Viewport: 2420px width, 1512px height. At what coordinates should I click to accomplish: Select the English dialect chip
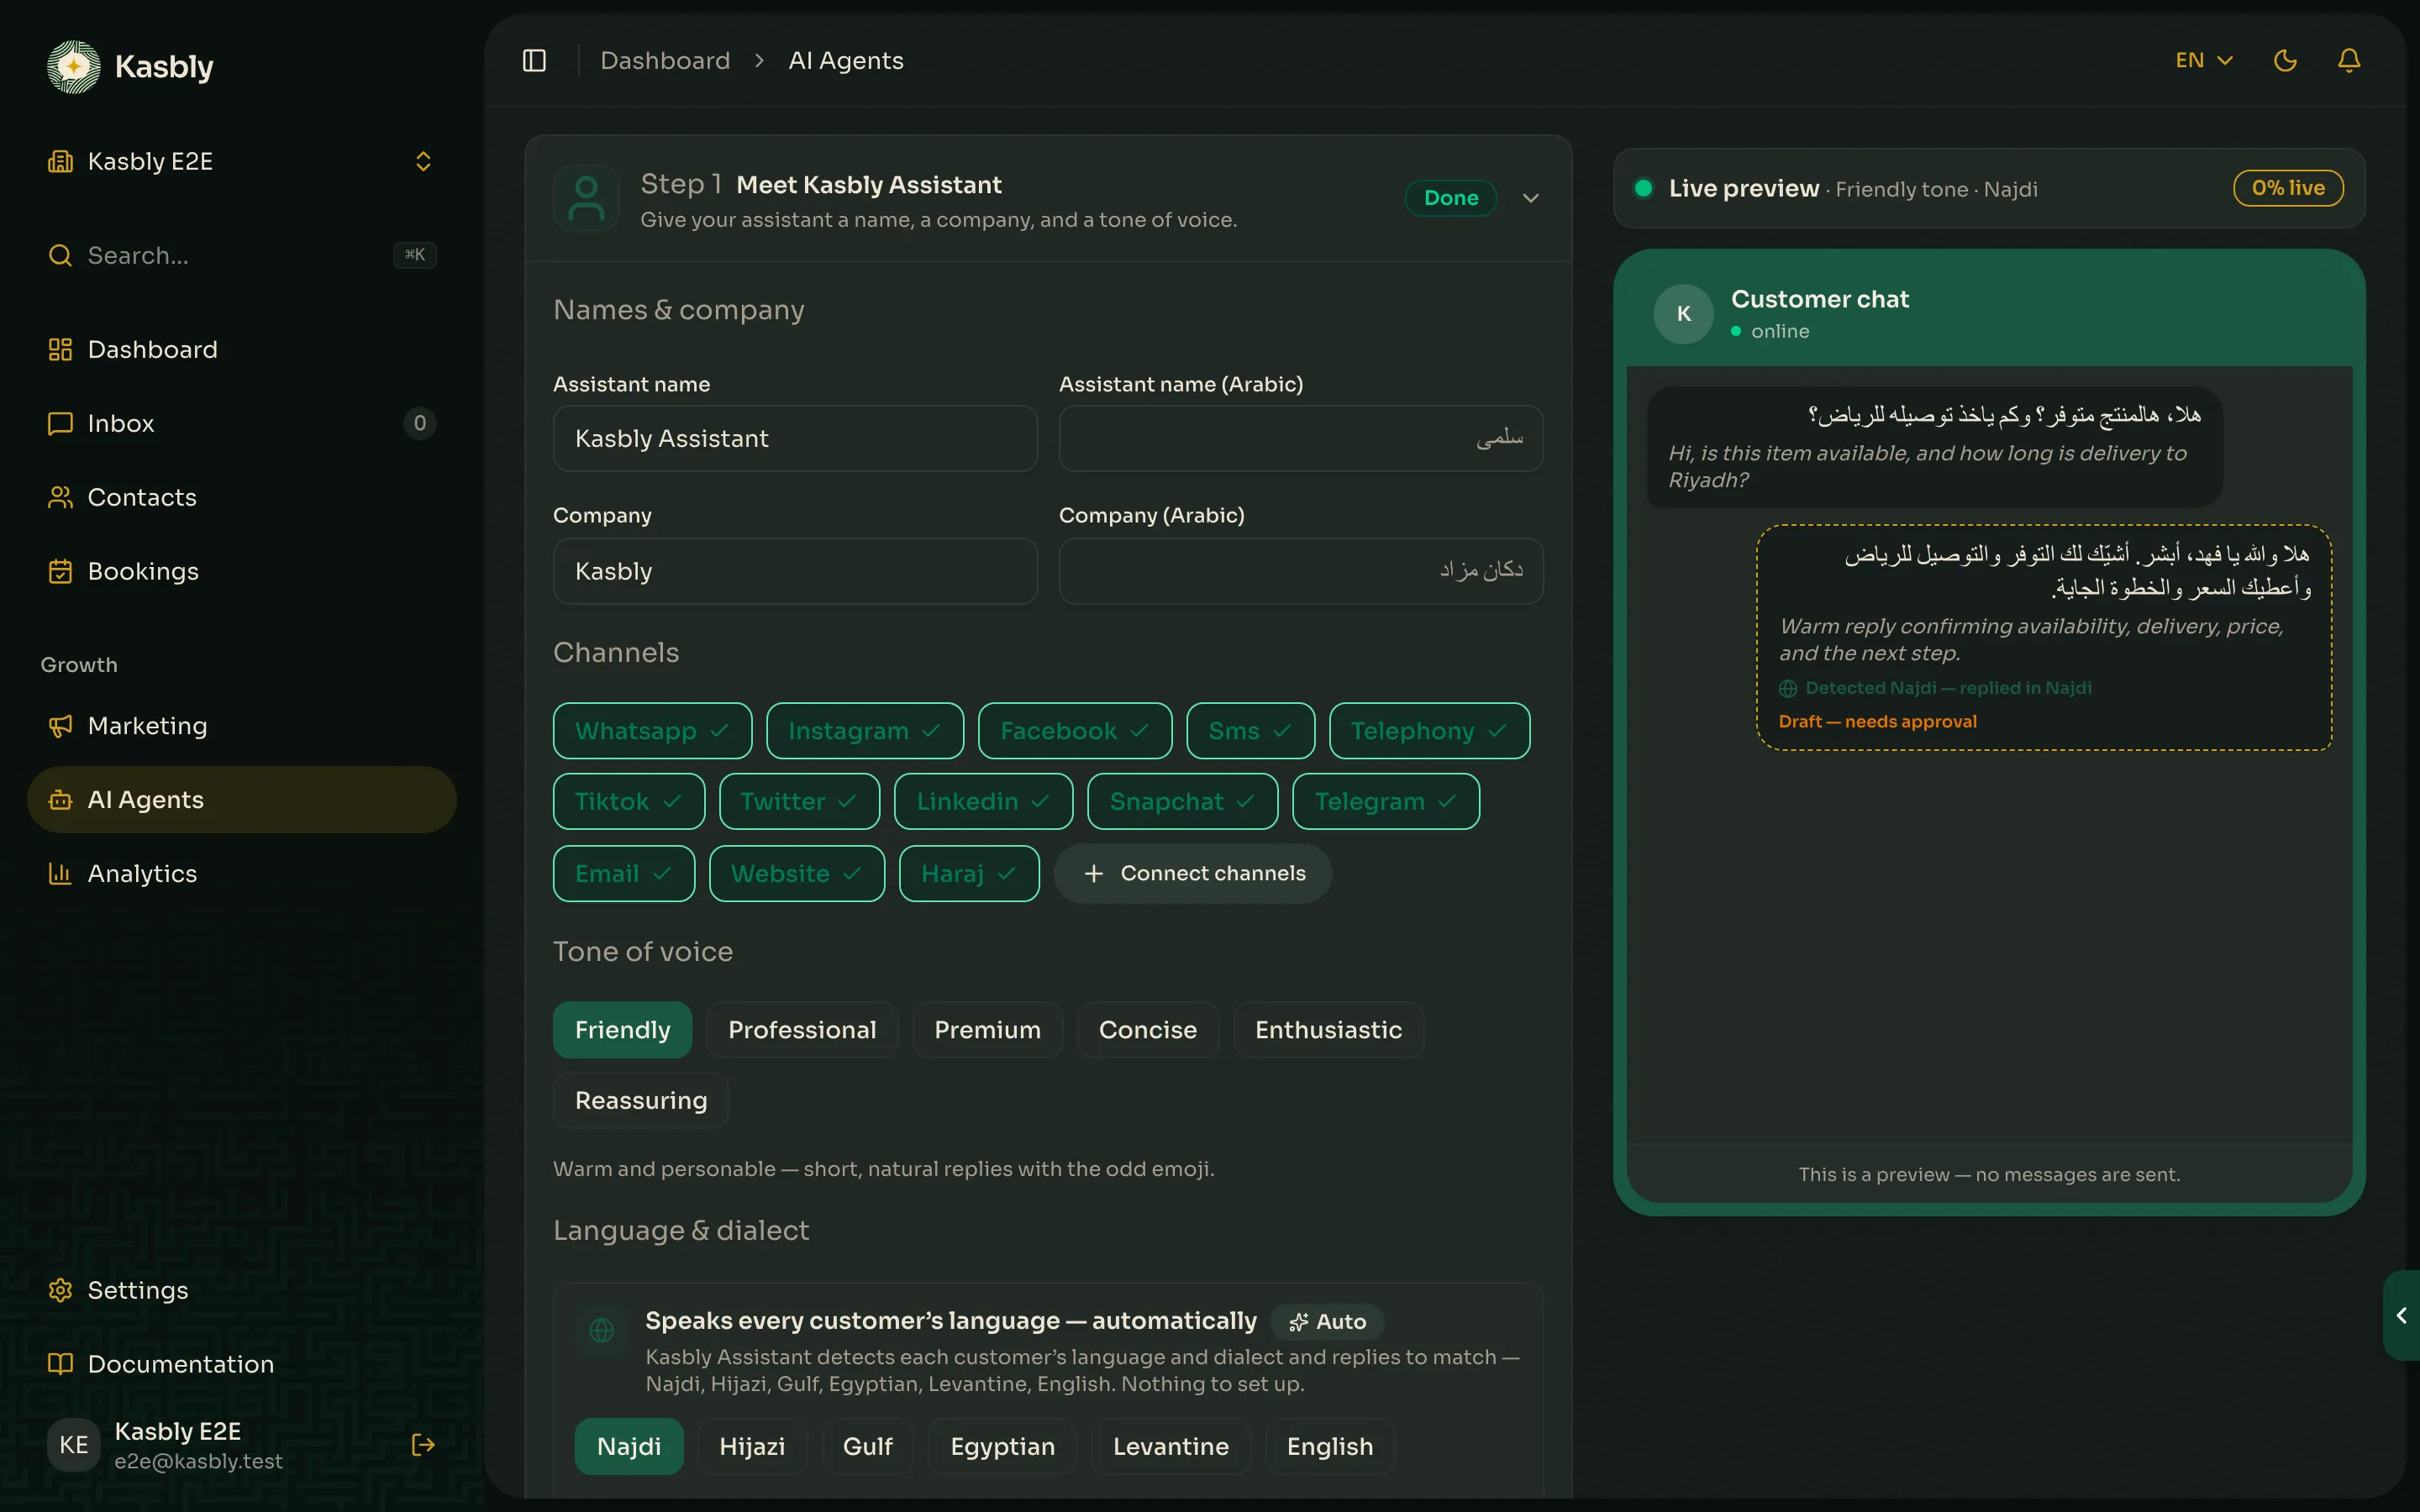click(x=1330, y=1446)
